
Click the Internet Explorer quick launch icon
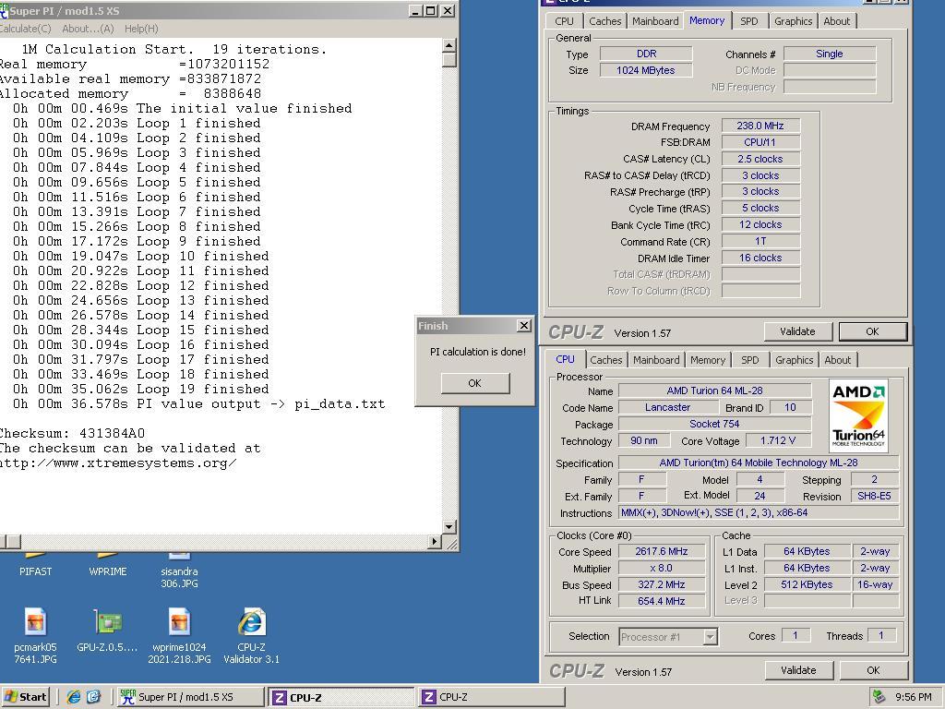coord(74,697)
